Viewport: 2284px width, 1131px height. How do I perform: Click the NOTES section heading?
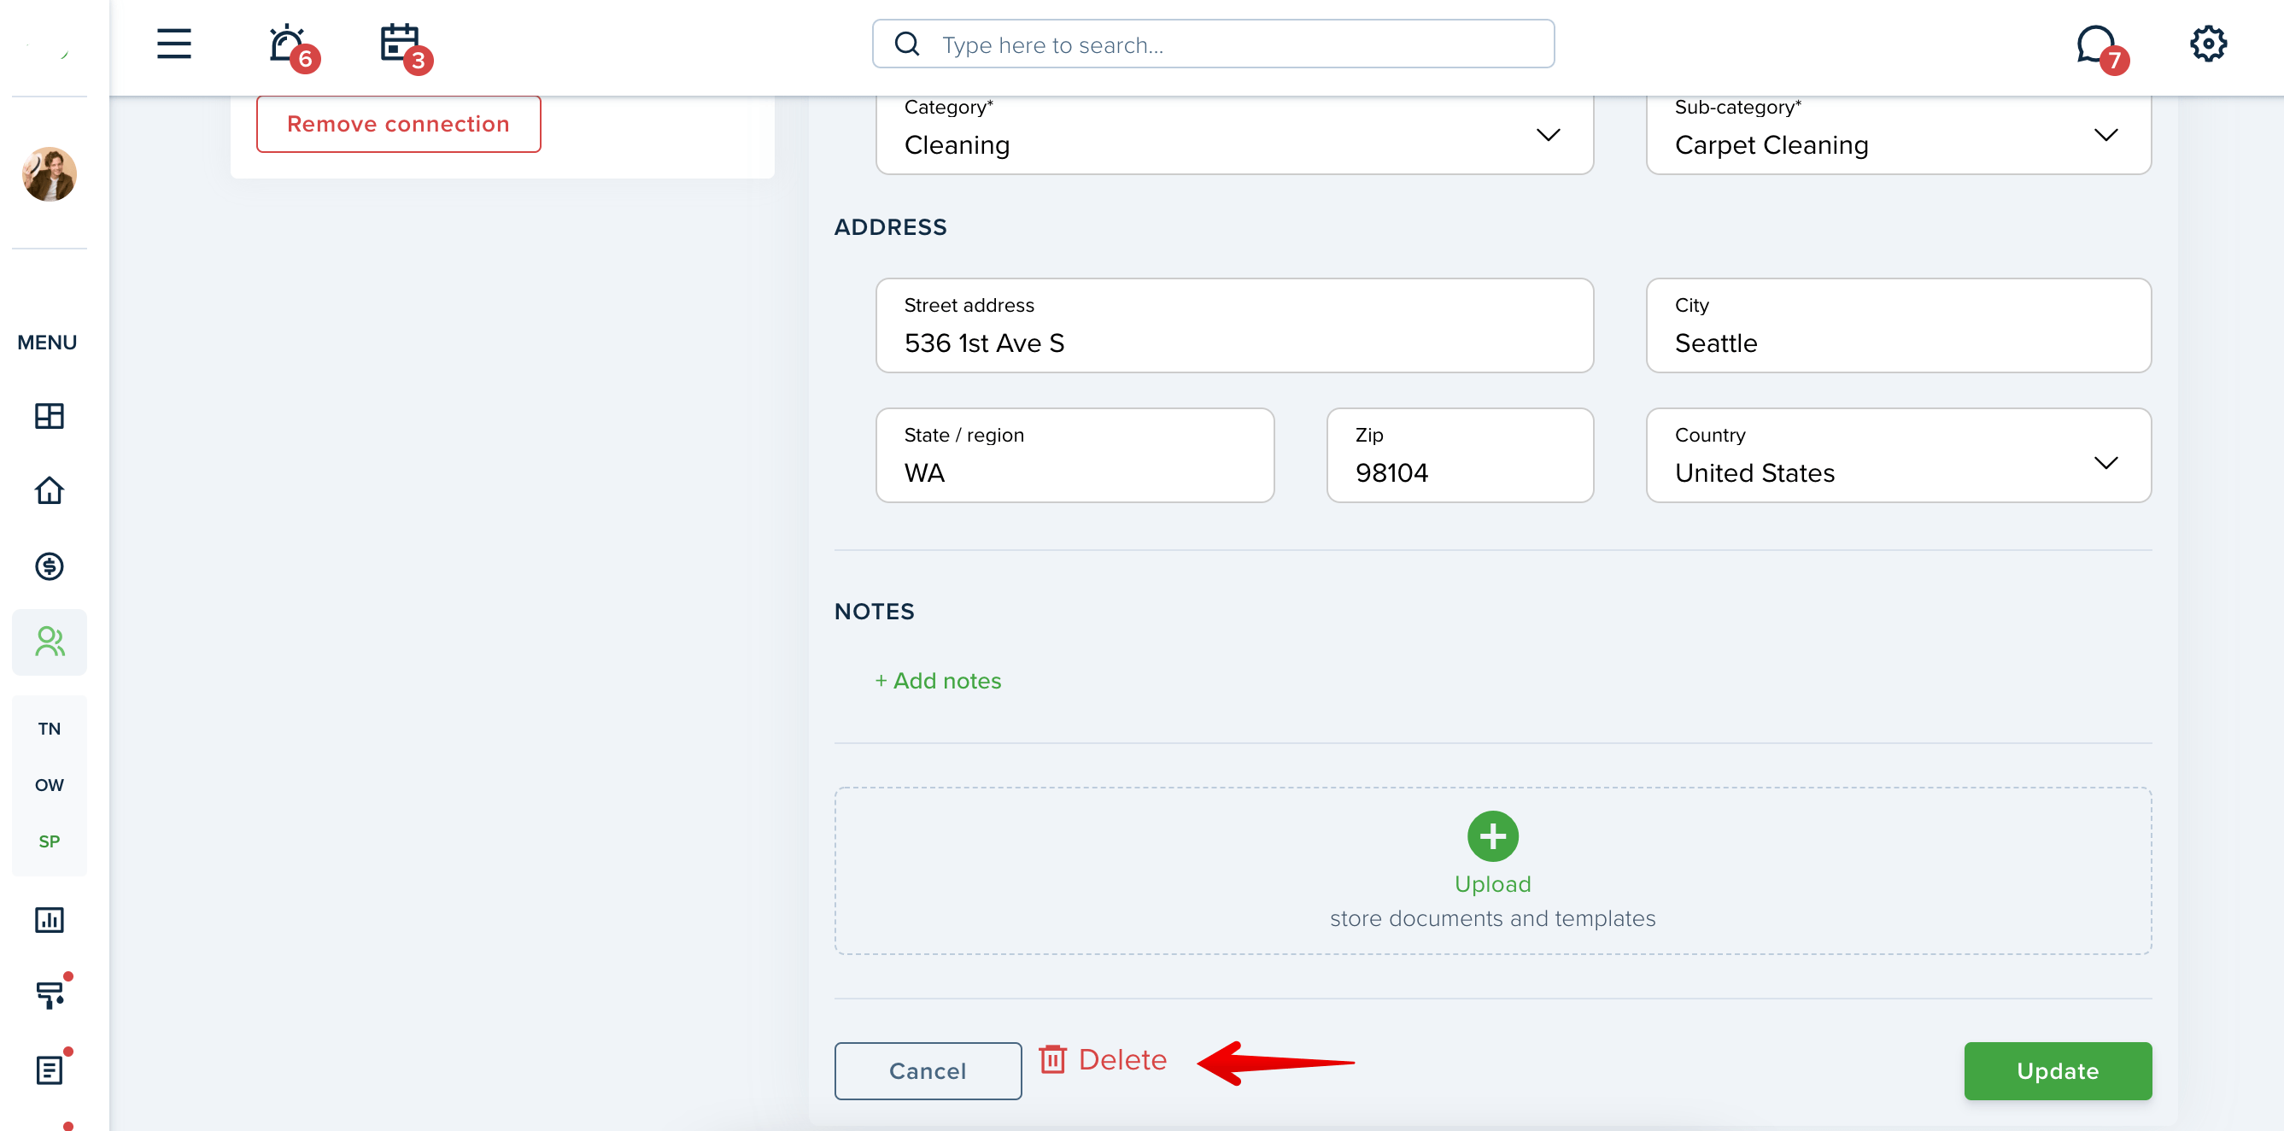875,611
